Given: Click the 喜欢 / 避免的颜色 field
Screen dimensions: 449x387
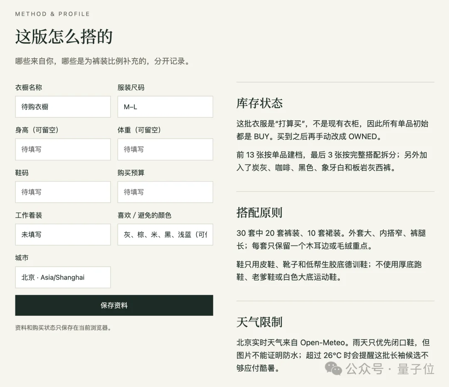Looking at the screenshot, I should 165,235.
